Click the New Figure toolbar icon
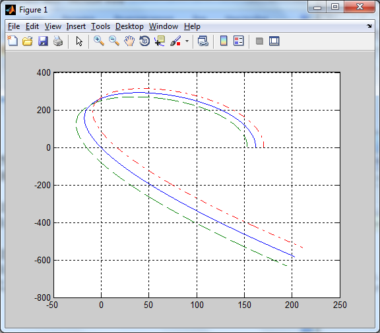 click(13, 41)
